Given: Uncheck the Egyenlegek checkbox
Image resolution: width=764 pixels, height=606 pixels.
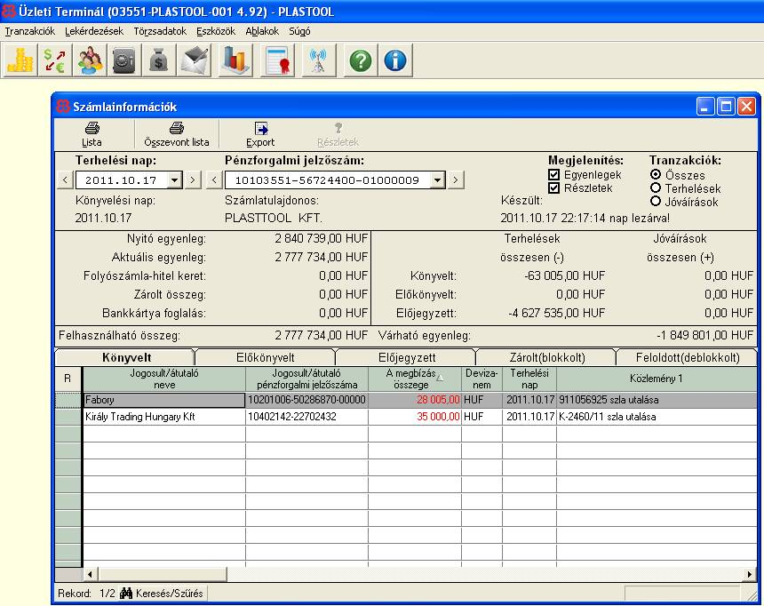Looking at the screenshot, I should (x=554, y=175).
